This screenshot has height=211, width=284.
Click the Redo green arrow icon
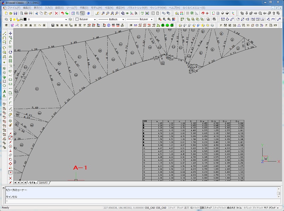click(67, 13)
